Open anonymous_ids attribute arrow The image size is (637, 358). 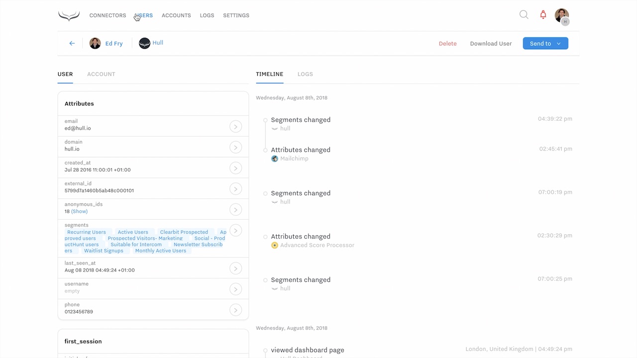(x=235, y=210)
